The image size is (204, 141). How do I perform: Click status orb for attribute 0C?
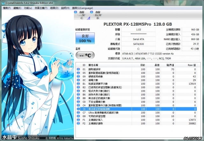(78, 80)
